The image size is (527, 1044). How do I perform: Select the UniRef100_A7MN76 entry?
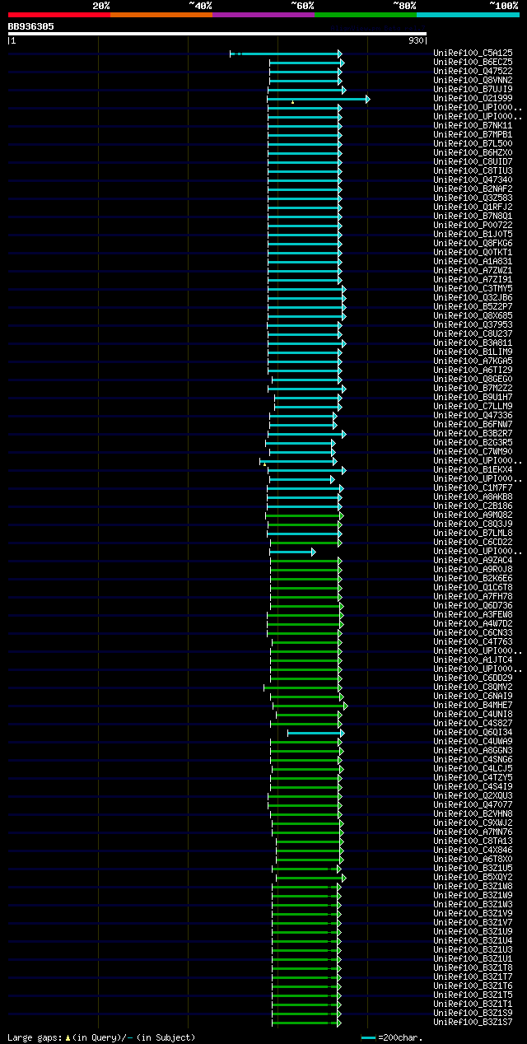tap(473, 832)
